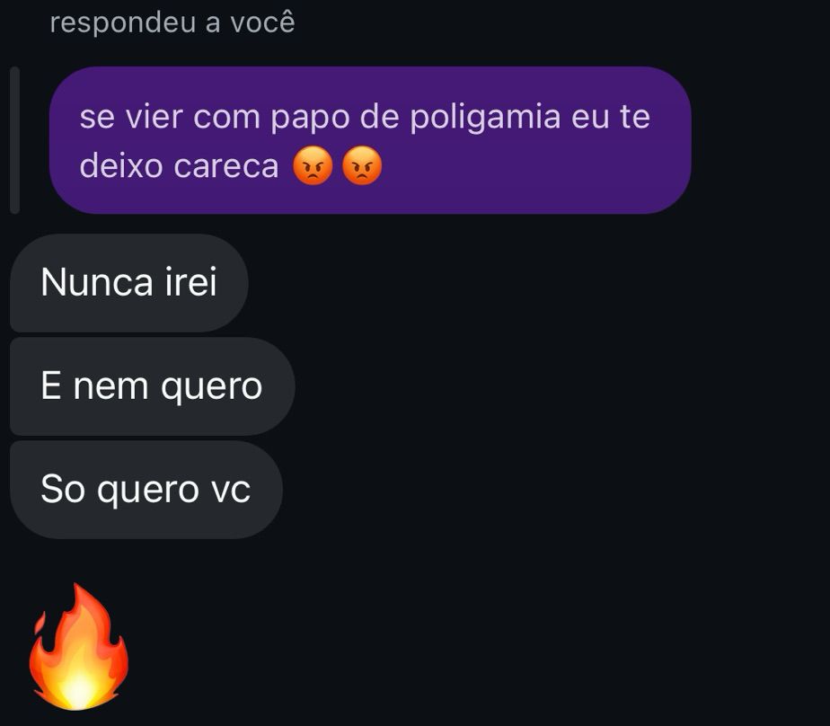Click the word "Nunca" in first reply
Screen dimensions: 830x726
pos(97,282)
